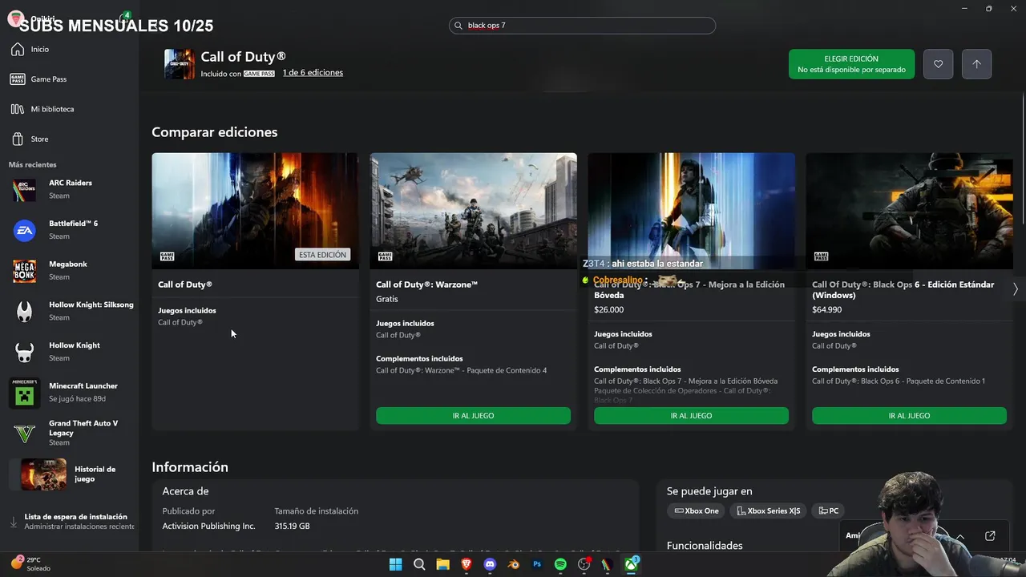Click the ESTA EDICIÓN badge

coord(322,255)
